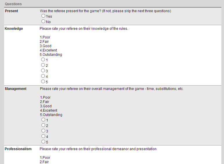The height and width of the screenshot is (164, 224).
Task: Rate Knowledge as 4
Action: [43, 76]
